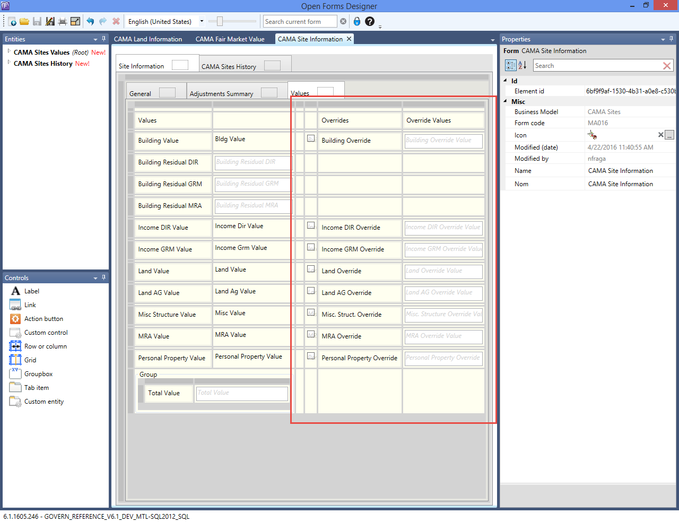Sort properties alphabetically with A-Z icon
The height and width of the screenshot is (522, 679).
click(x=523, y=65)
